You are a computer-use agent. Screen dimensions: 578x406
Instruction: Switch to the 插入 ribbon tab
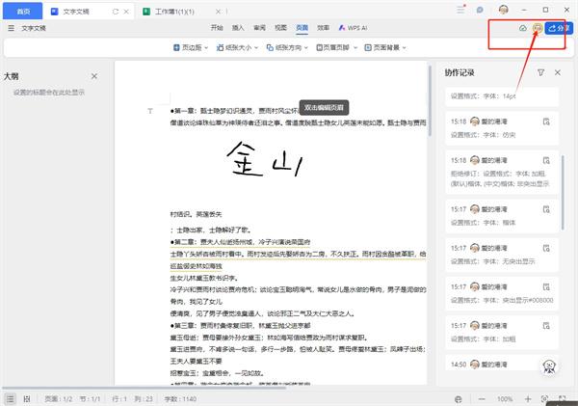click(x=237, y=29)
